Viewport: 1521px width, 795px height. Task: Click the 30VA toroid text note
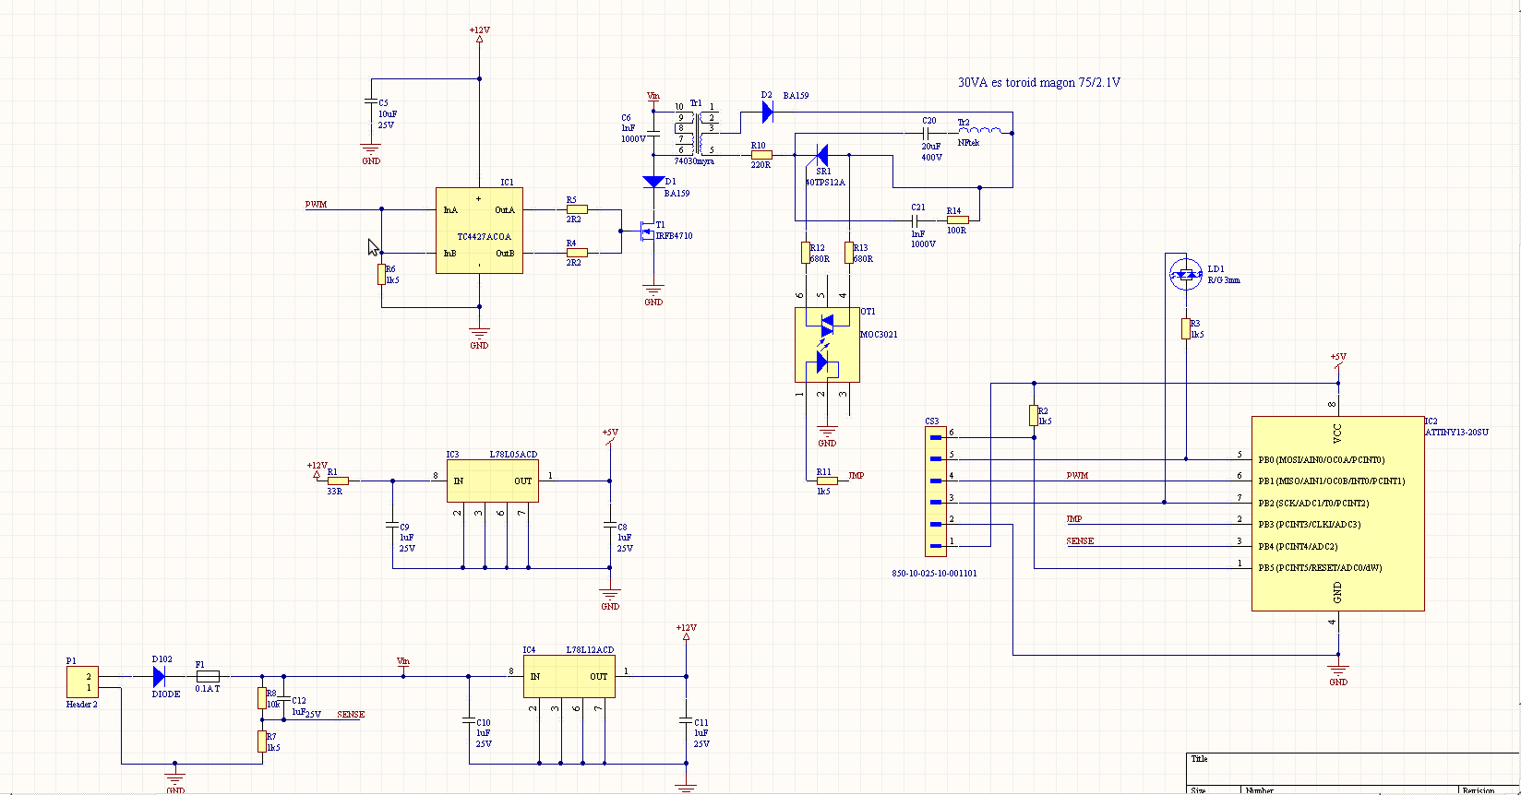click(1039, 83)
